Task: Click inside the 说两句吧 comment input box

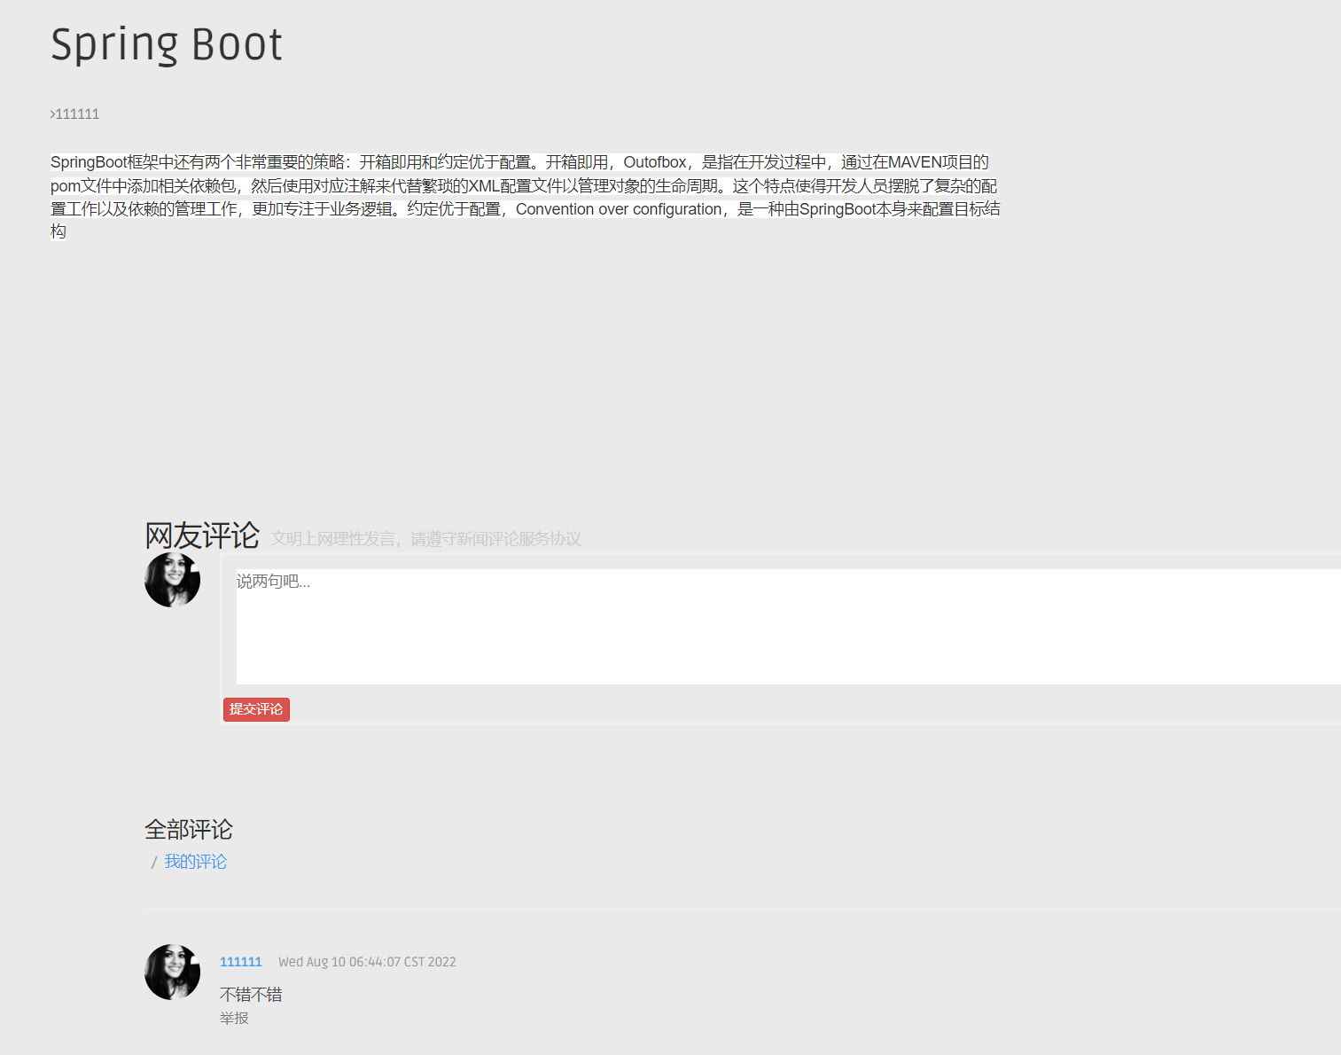Action: point(620,621)
